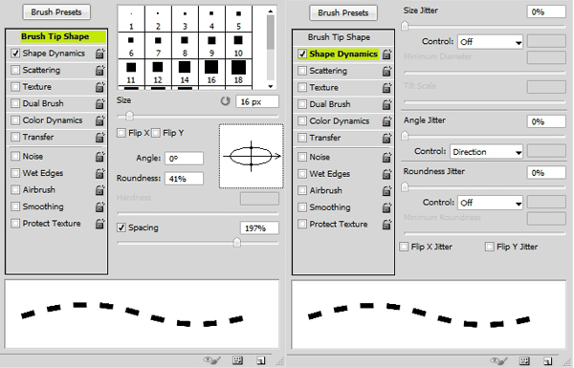Enable Wet Edges checkbox in Shape Dynamics view
This screenshot has width=574, height=368.
[302, 174]
